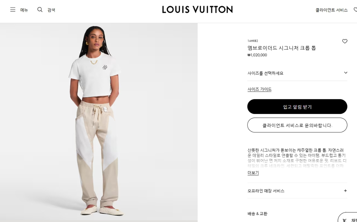Expand the 배송 & 교환 section
This screenshot has width=357, height=222.
pos(297,213)
